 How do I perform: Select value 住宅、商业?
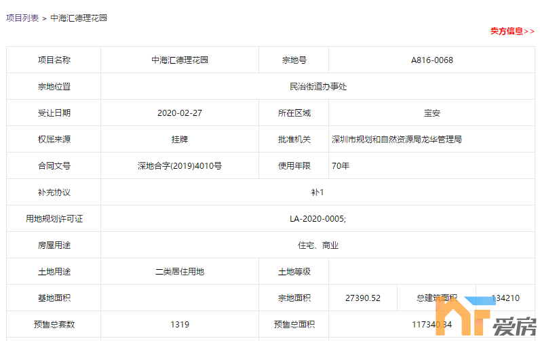(x=318, y=245)
